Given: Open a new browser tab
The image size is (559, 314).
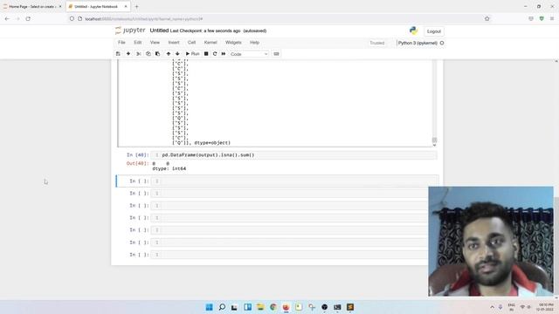Looking at the screenshot, I should click(136, 6).
